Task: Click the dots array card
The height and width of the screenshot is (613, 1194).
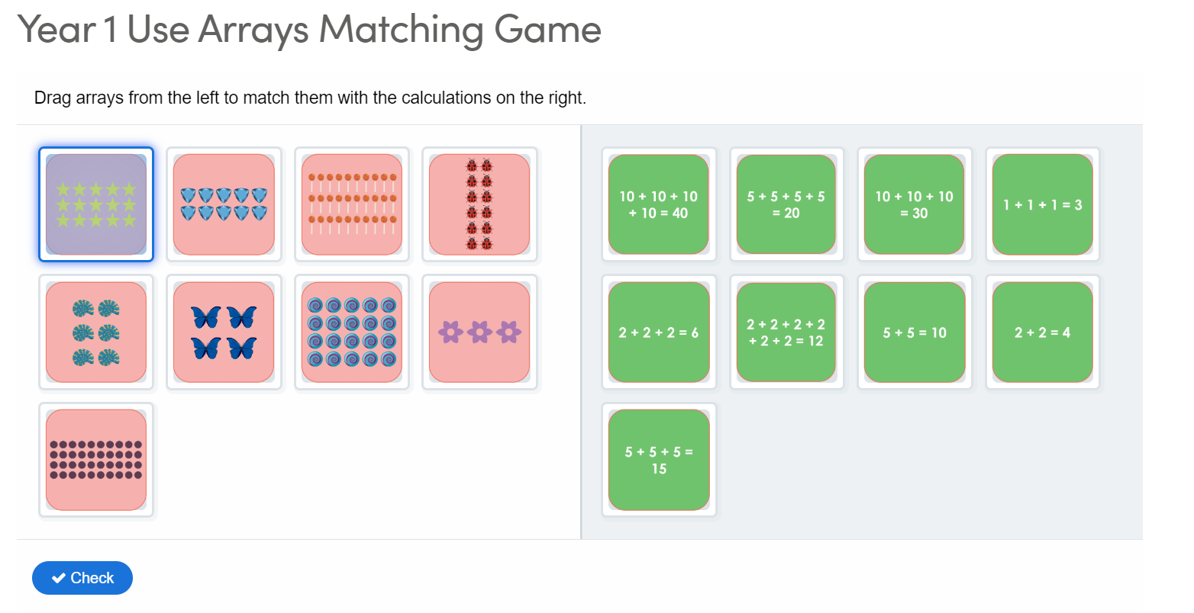Action: click(x=95, y=459)
